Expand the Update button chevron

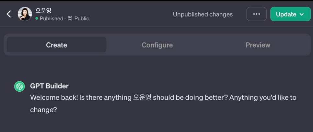[x=302, y=14]
